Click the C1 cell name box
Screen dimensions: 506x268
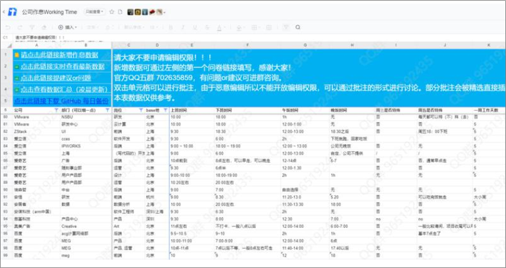tap(5, 37)
